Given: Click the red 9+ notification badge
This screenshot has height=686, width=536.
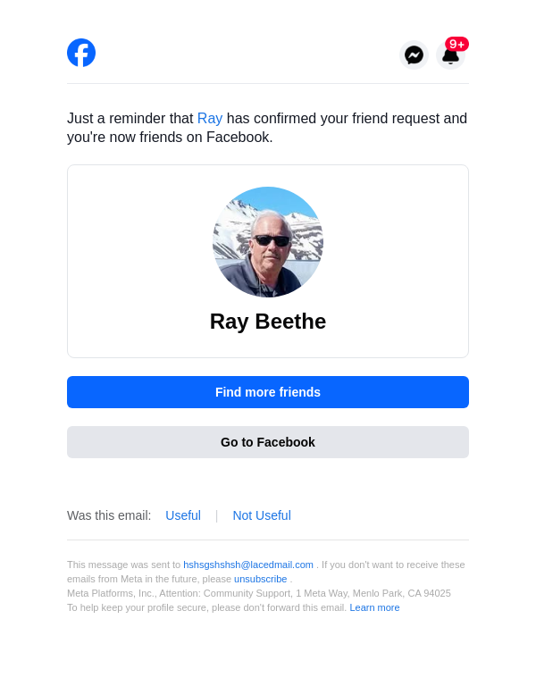Looking at the screenshot, I should pos(457,44).
